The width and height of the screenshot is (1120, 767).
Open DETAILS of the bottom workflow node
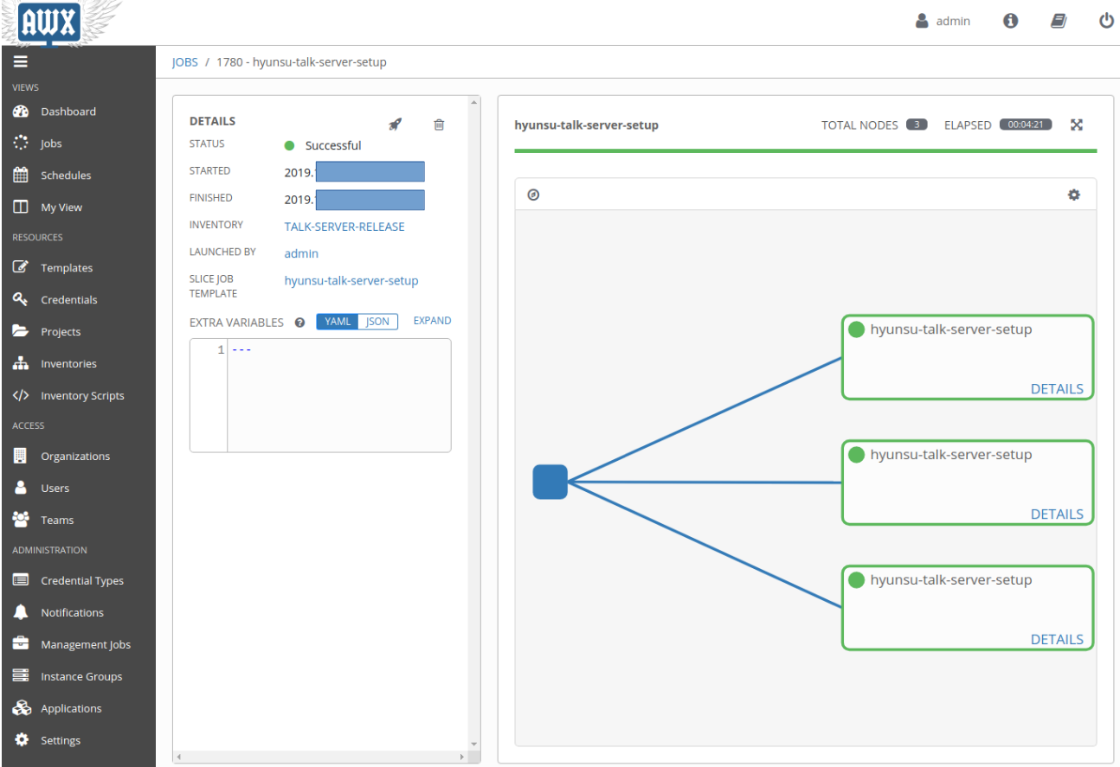(1057, 639)
